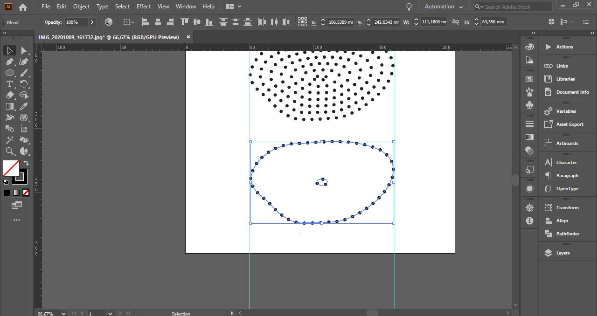Open the zoom level dropdown
Viewport: 597px width, 316px height.
[63, 314]
